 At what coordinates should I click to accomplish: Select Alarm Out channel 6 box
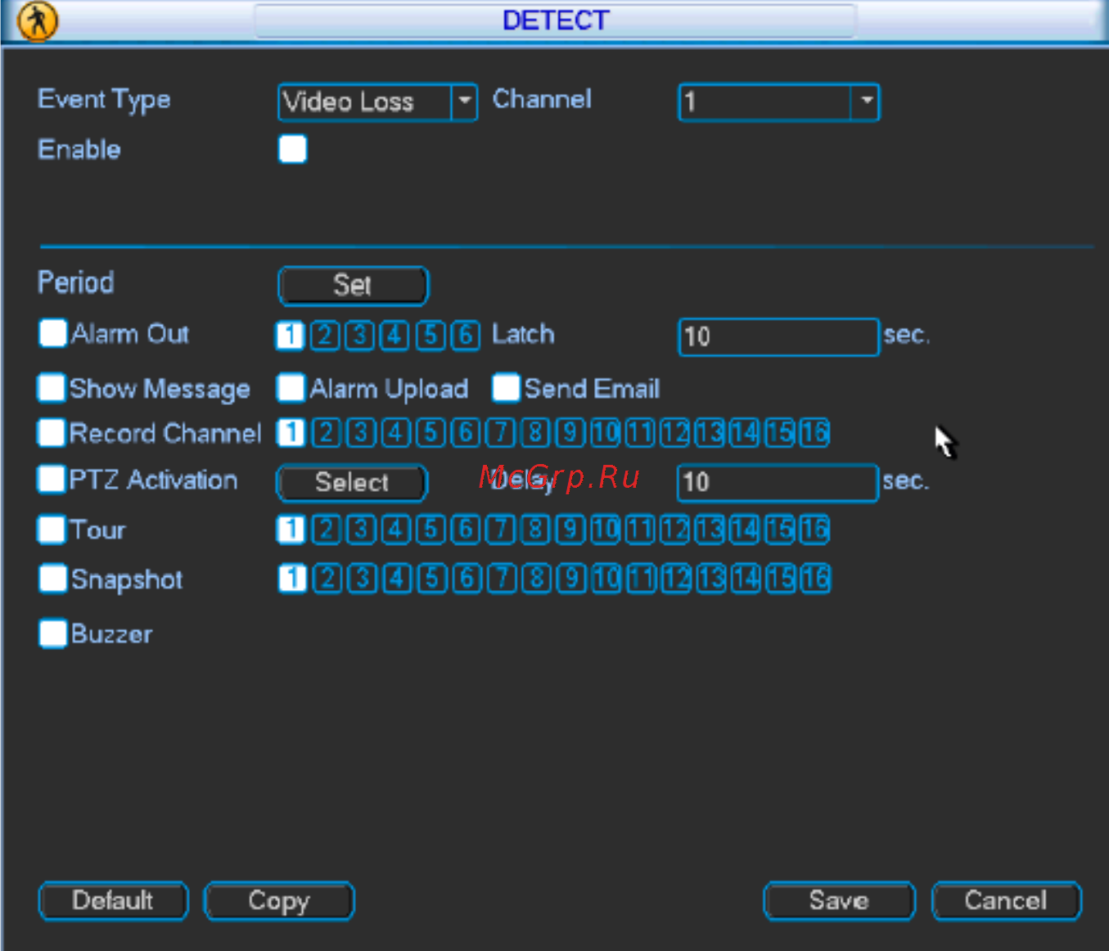coord(466,336)
